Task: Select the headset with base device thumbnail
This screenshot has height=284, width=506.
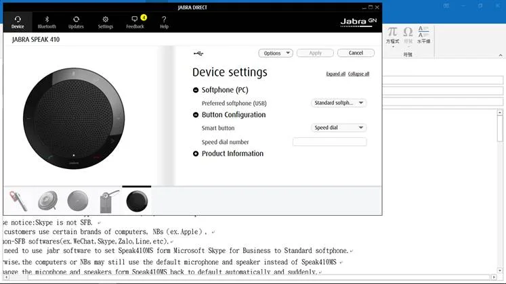Action: [109, 202]
